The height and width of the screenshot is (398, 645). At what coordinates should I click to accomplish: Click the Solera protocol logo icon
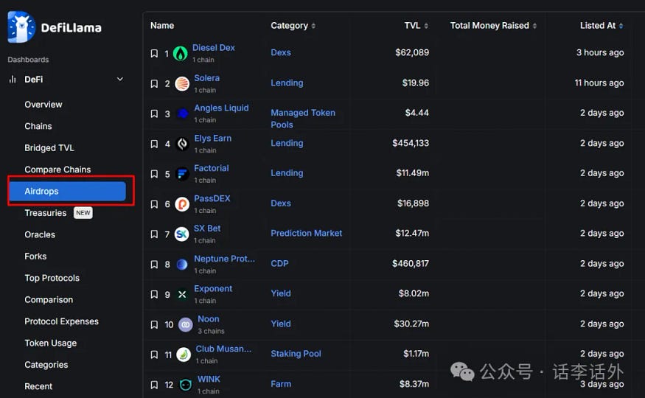(182, 84)
